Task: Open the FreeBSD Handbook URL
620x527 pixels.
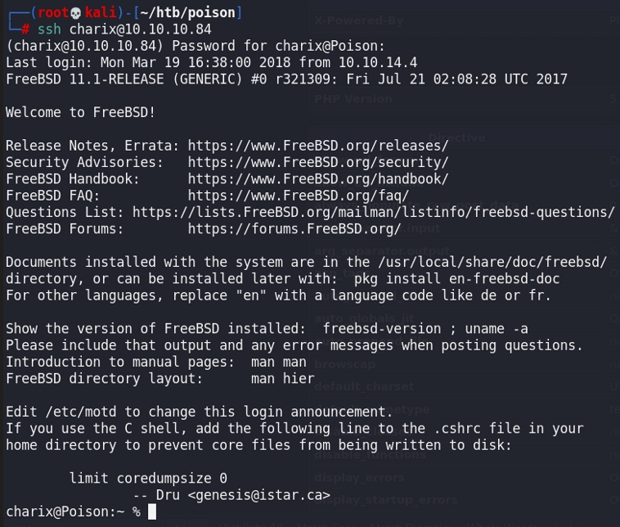Action: click(318, 178)
